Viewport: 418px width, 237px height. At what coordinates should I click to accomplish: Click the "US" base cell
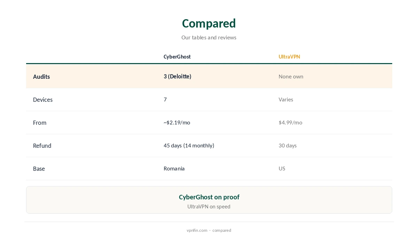click(282, 168)
